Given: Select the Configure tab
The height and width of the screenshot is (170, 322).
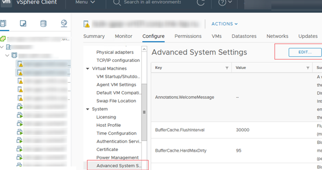Looking at the screenshot, I should pos(154,36).
